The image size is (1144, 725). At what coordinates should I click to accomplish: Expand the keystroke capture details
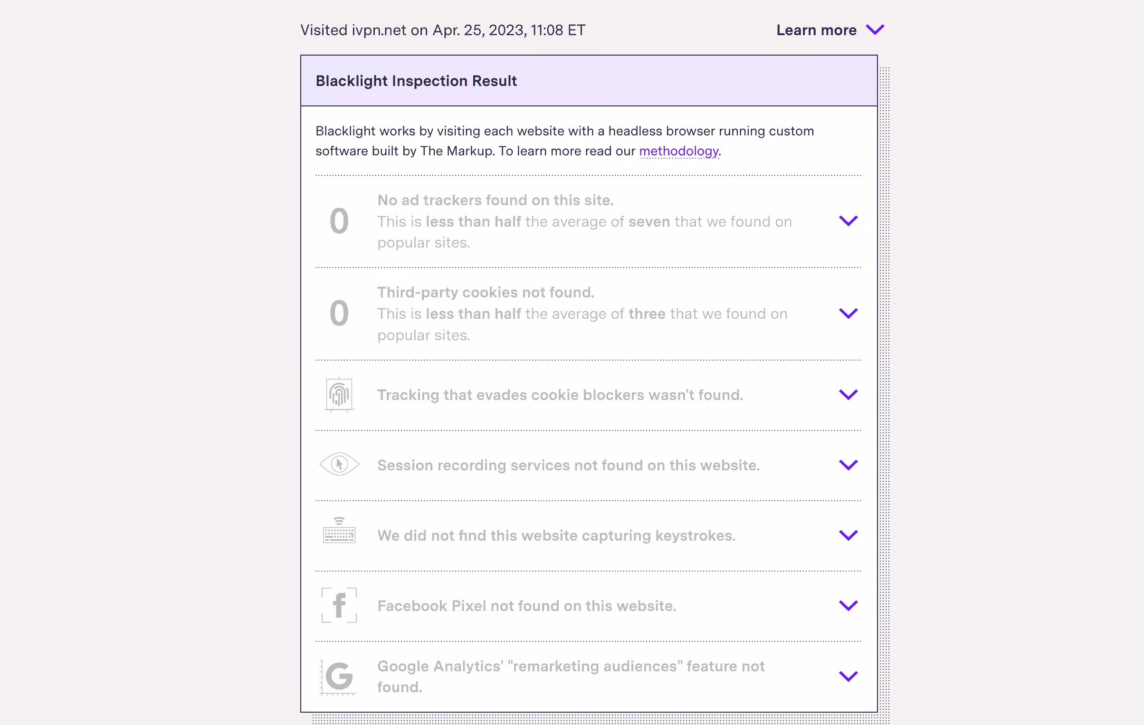(848, 535)
